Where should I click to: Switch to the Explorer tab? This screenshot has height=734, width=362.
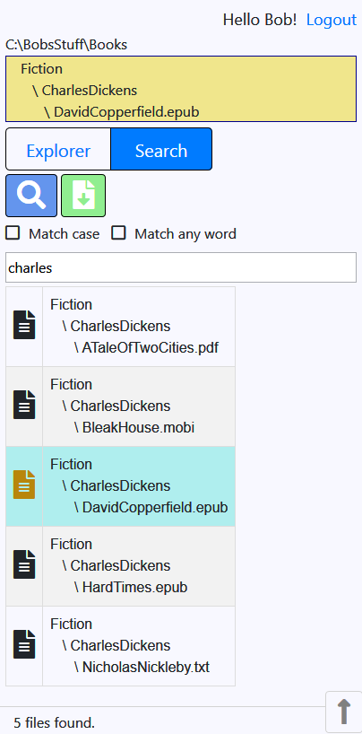tap(58, 151)
